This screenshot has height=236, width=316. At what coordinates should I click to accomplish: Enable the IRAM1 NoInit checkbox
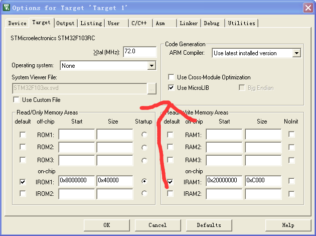pos(291,181)
